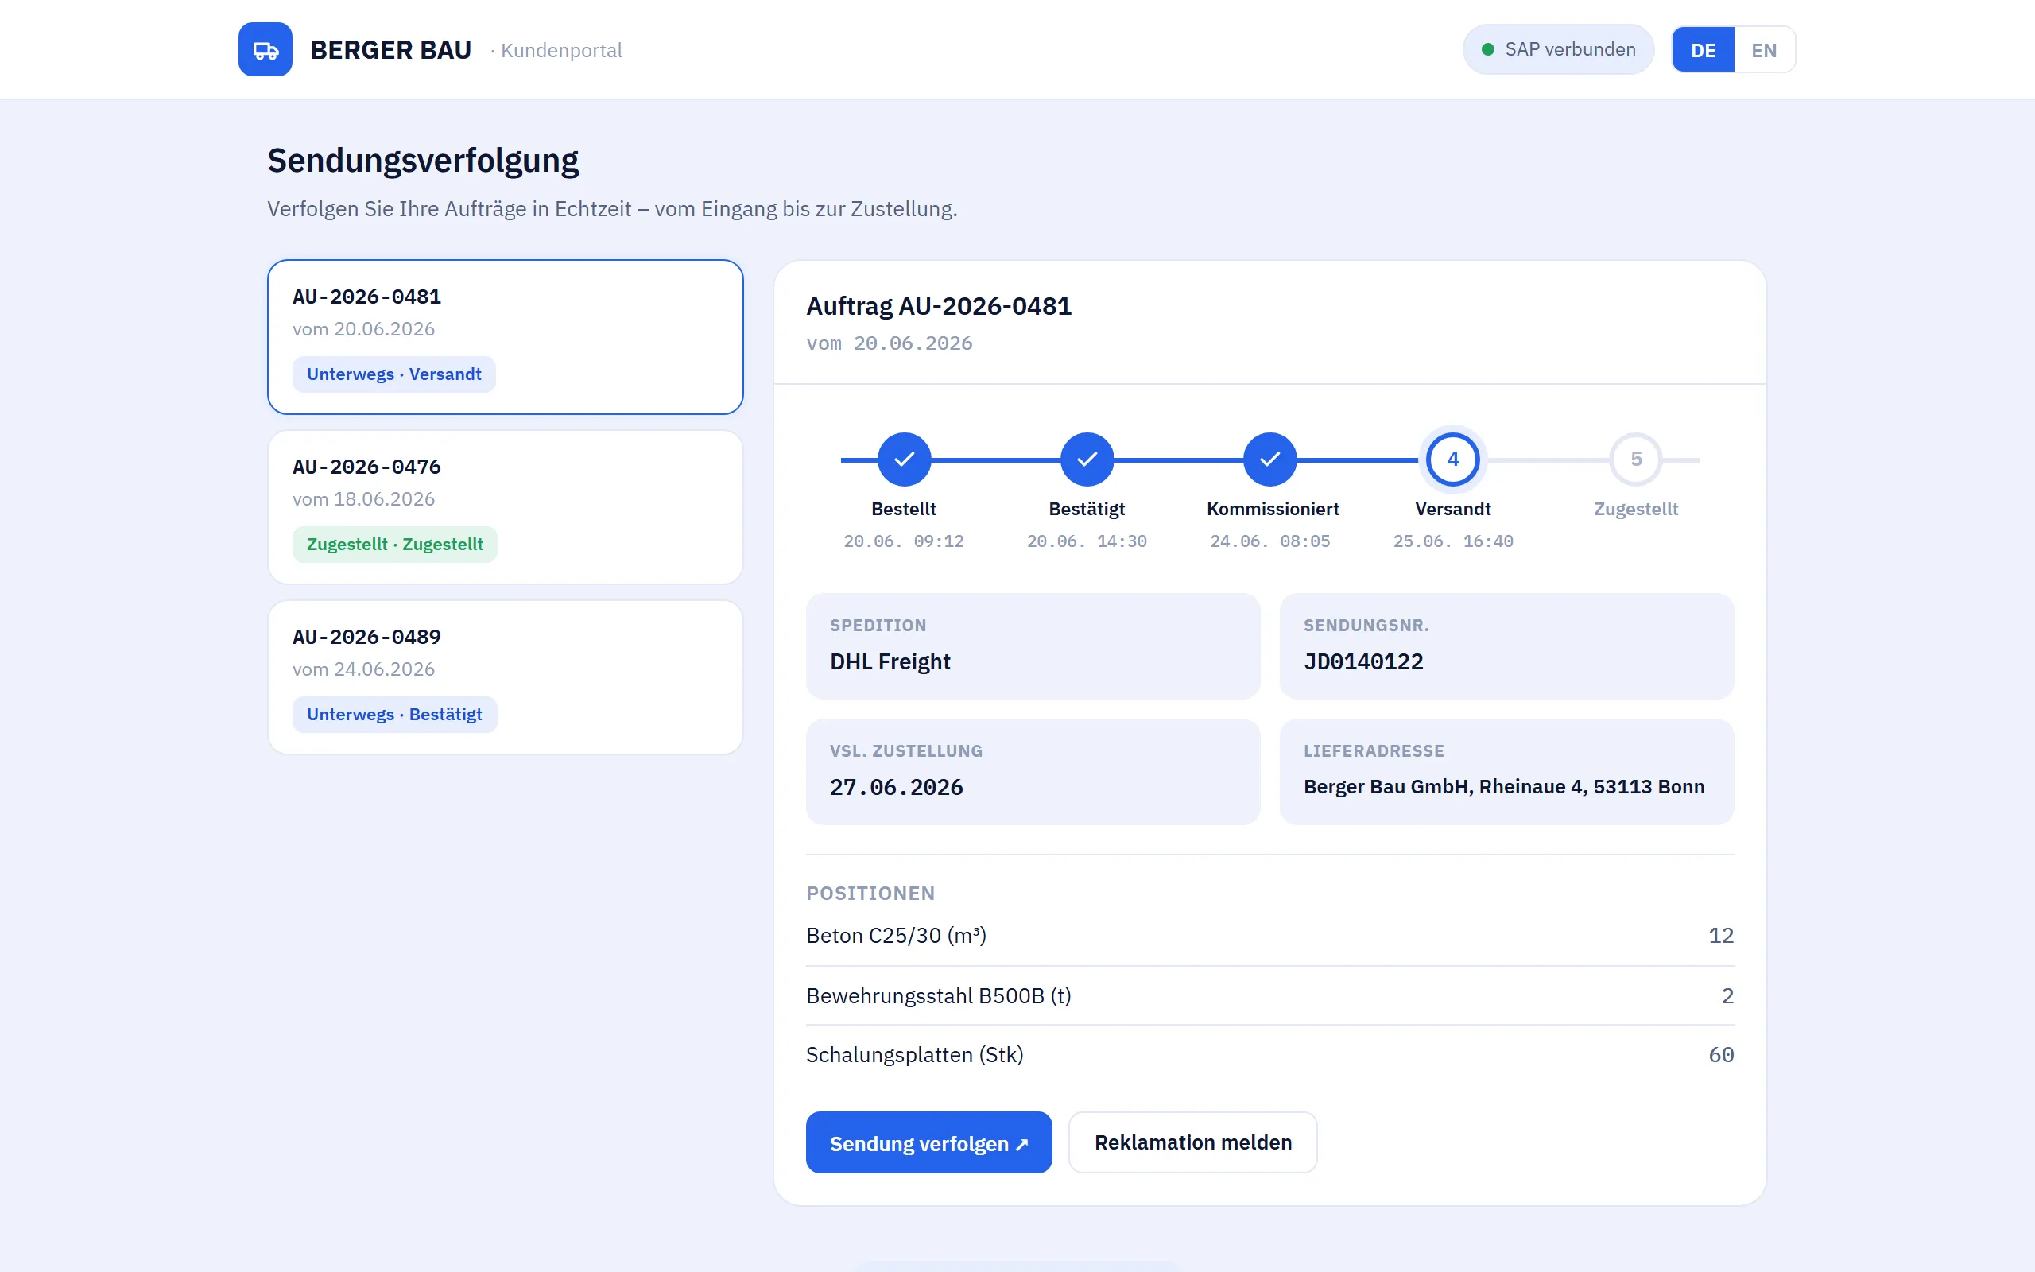Click the date vom 18.06.2026
This screenshot has height=1272, width=2035.
[363, 500]
